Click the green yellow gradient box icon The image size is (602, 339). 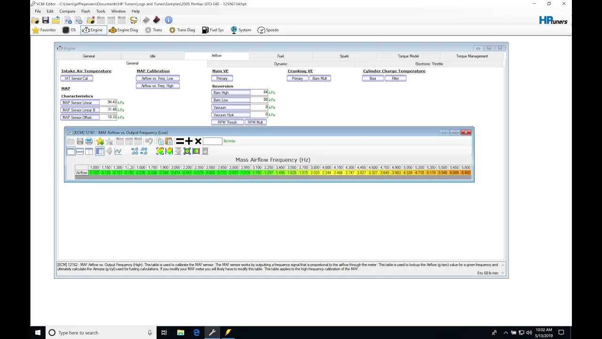[x=196, y=151]
